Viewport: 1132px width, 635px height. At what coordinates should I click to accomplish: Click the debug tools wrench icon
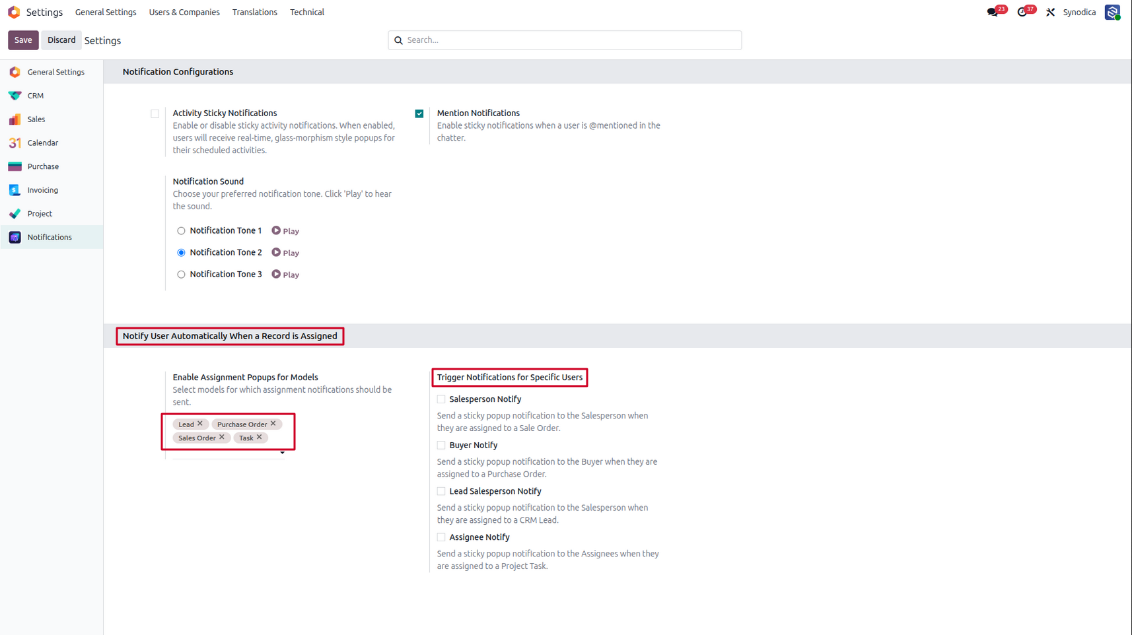coord(1050,13)
